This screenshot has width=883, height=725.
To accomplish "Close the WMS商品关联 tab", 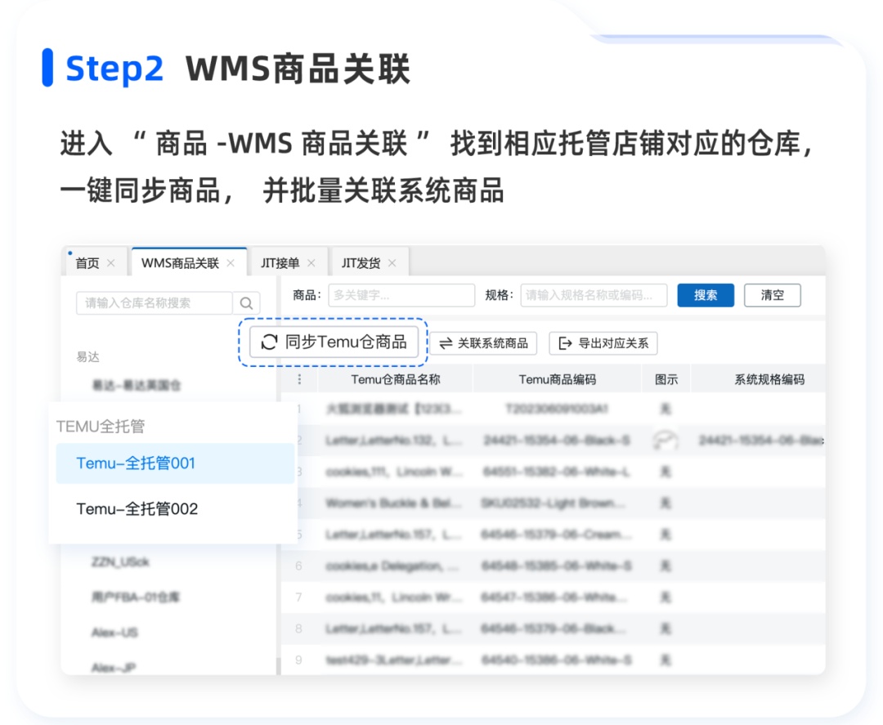I will point(231,263).
